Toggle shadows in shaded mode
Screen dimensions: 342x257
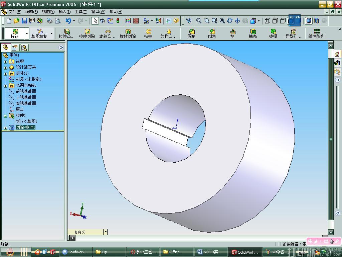pos(309,21)
